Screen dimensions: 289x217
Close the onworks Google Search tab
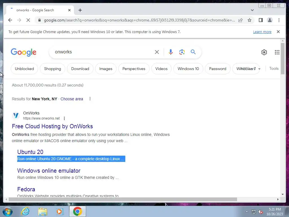(69, 10)
